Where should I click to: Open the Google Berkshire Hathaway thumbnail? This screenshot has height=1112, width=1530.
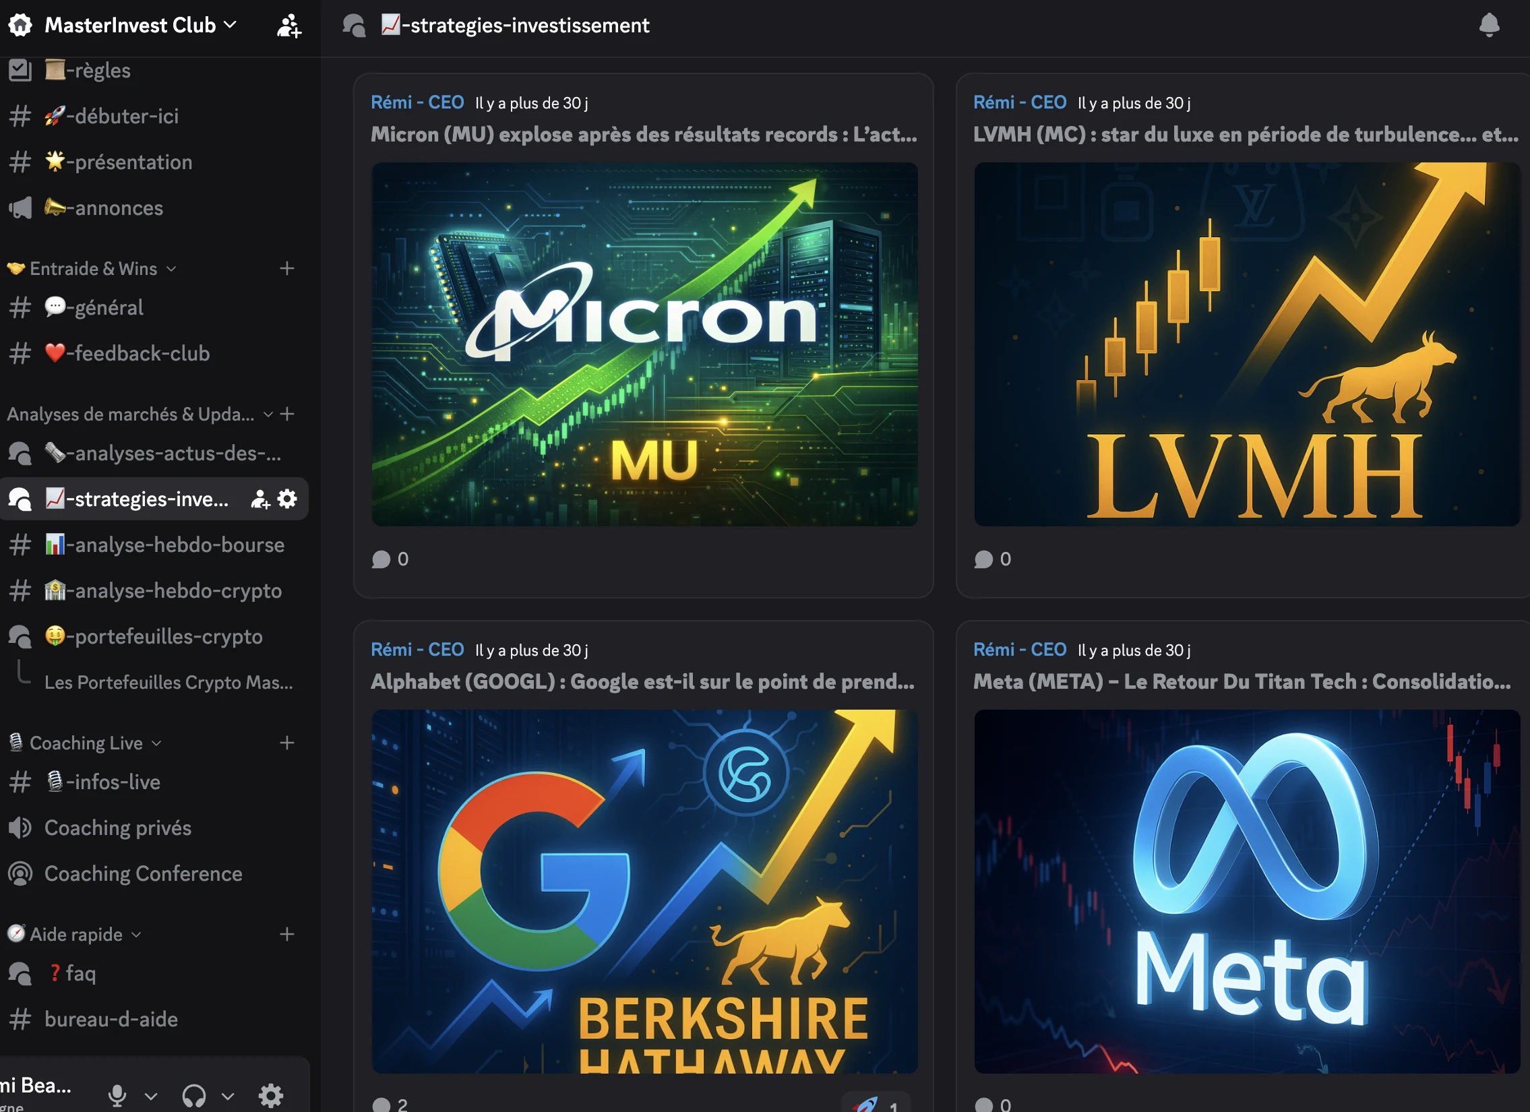[644, 891]
